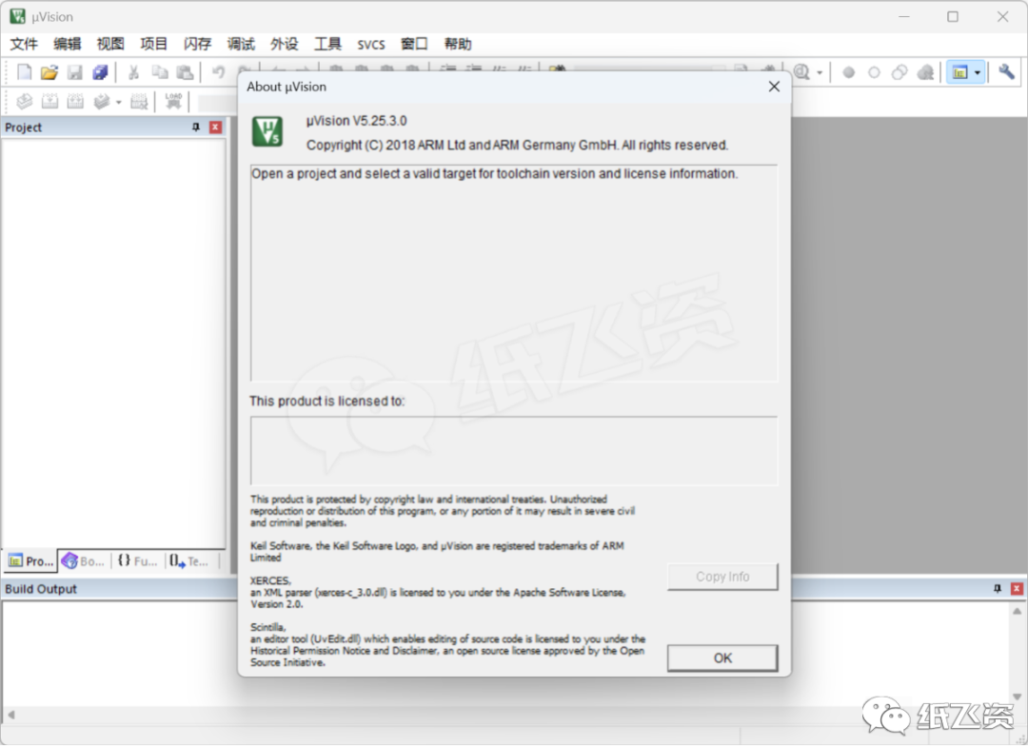Disable all breakpoints toolbar icon
This screenshot has height=746, width=1028.
click(899, 72)
